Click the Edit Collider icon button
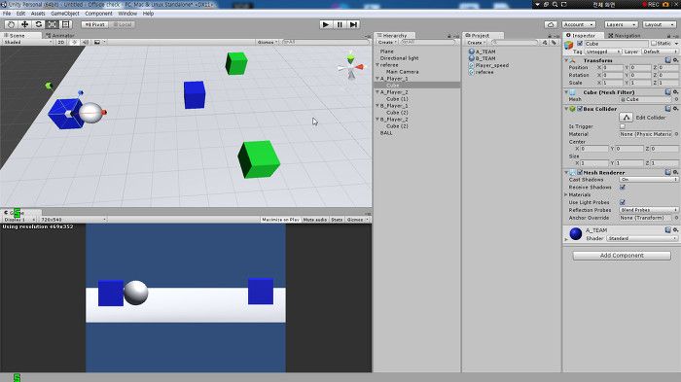Viewport: 681px width, 382px height. 626,118
